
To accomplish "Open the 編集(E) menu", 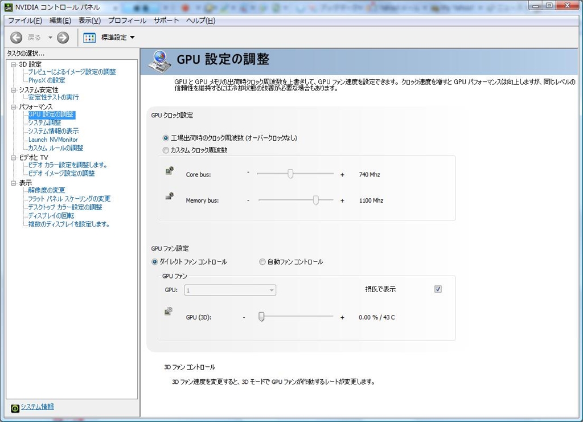I will pyautogui.click(x=60, y=21).
